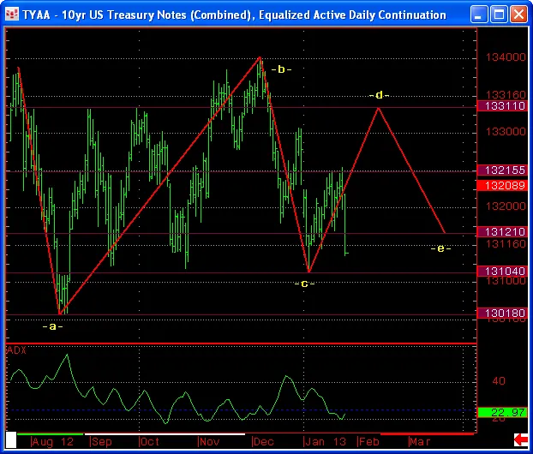Image resolution: width=533 pixels, height=454 pixels.
Task: Maximize the TYAA chart window
Action: tap(497, 15)
